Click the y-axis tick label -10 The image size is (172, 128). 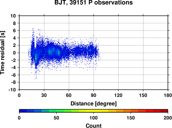coord(12,90)
